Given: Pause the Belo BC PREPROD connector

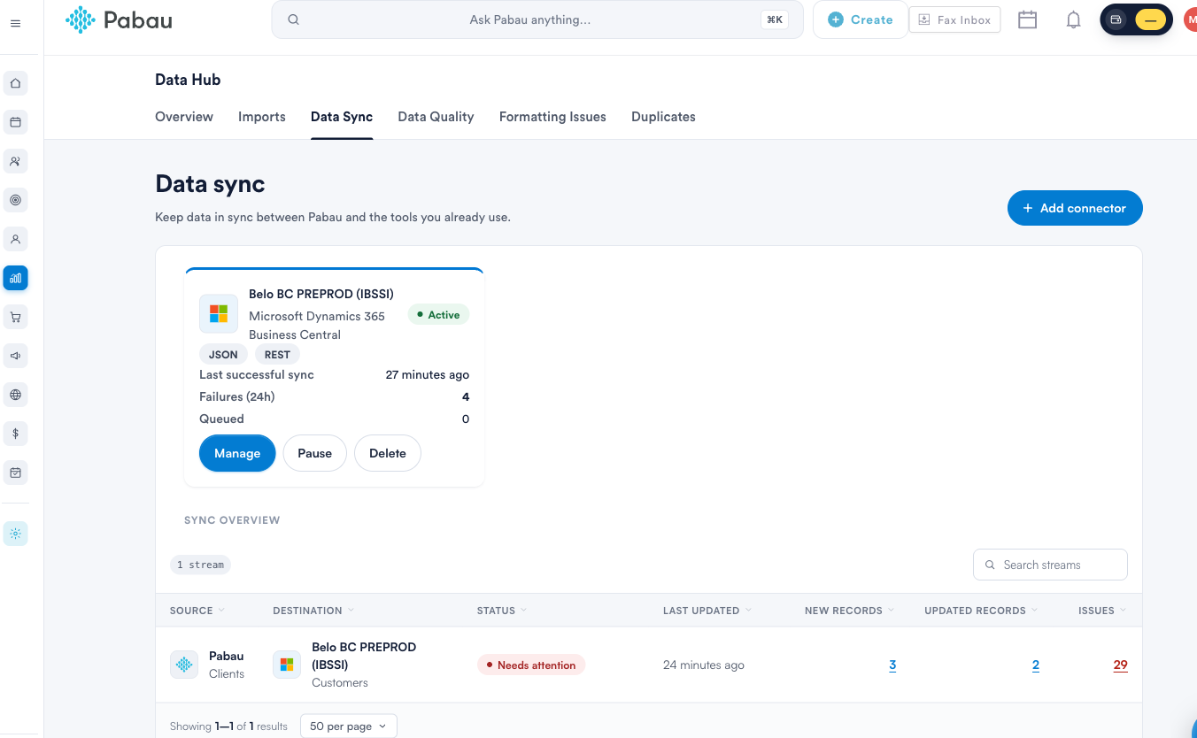Looking at the screenshot, I should [314, 453].
